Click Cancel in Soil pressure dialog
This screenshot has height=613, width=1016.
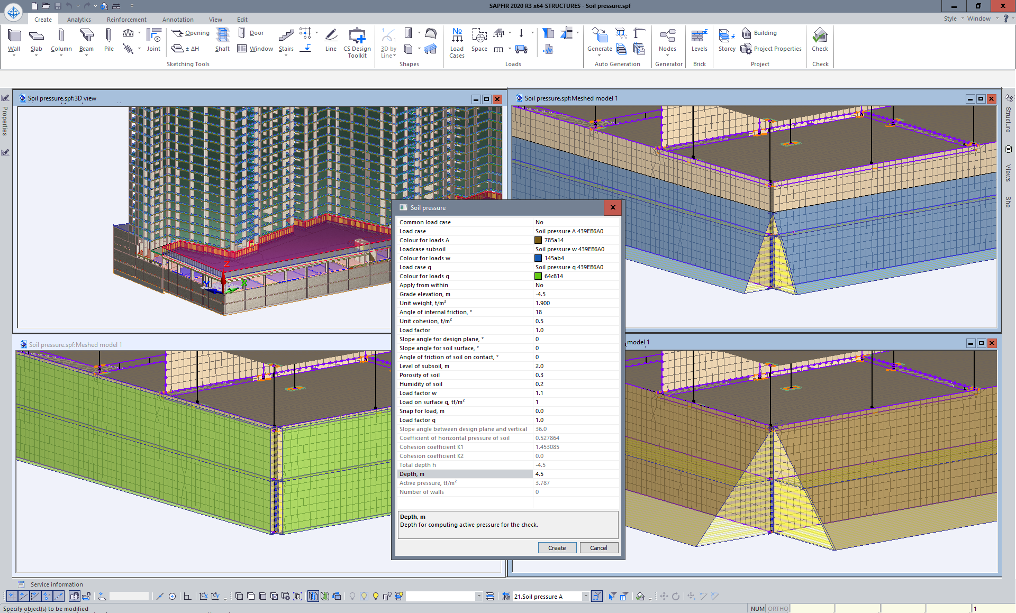tap(598, 548)
